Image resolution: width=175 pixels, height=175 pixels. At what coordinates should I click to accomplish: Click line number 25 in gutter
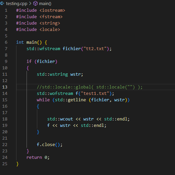5,164
